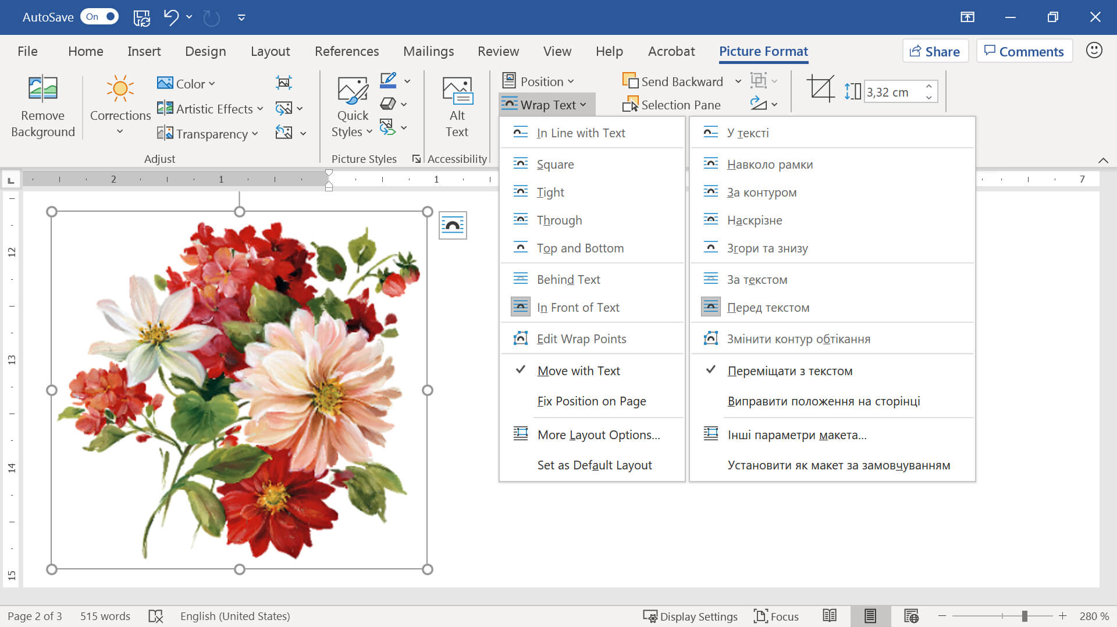Enable Move with Text option

coord(578,370)
